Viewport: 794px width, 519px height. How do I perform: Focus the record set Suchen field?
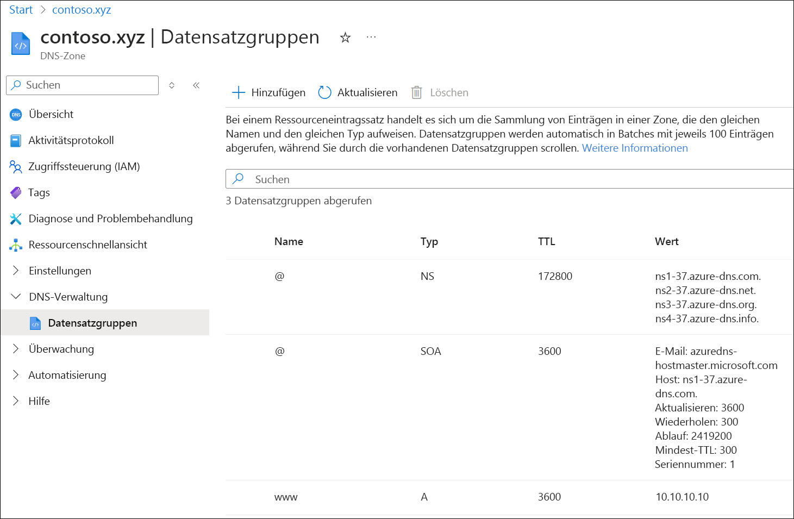(x=510, y=179)
